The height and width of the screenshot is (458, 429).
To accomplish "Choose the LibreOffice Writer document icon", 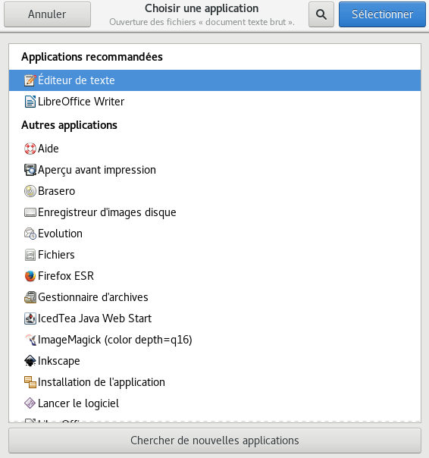I will [x=30, y=102].
